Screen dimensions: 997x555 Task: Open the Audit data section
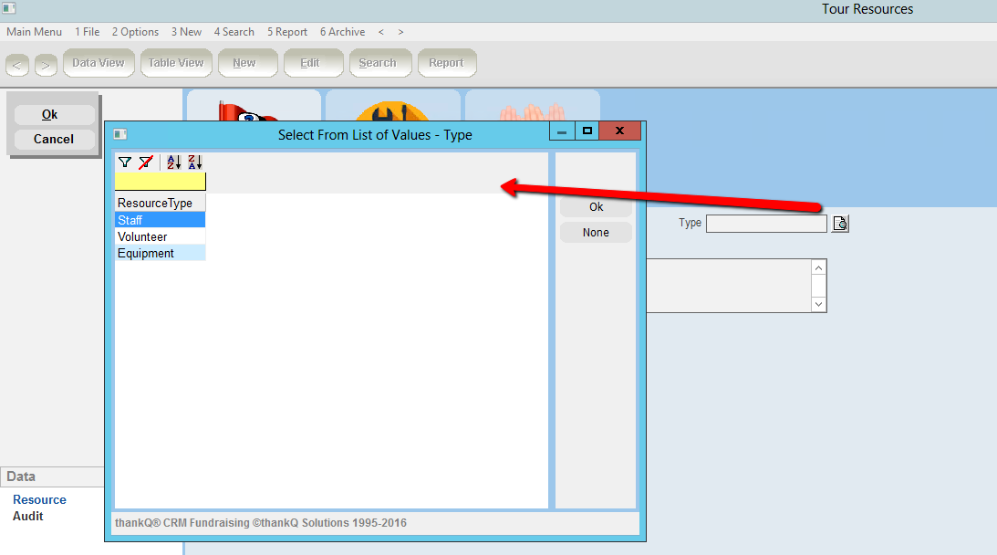click(x=28, y=517)
